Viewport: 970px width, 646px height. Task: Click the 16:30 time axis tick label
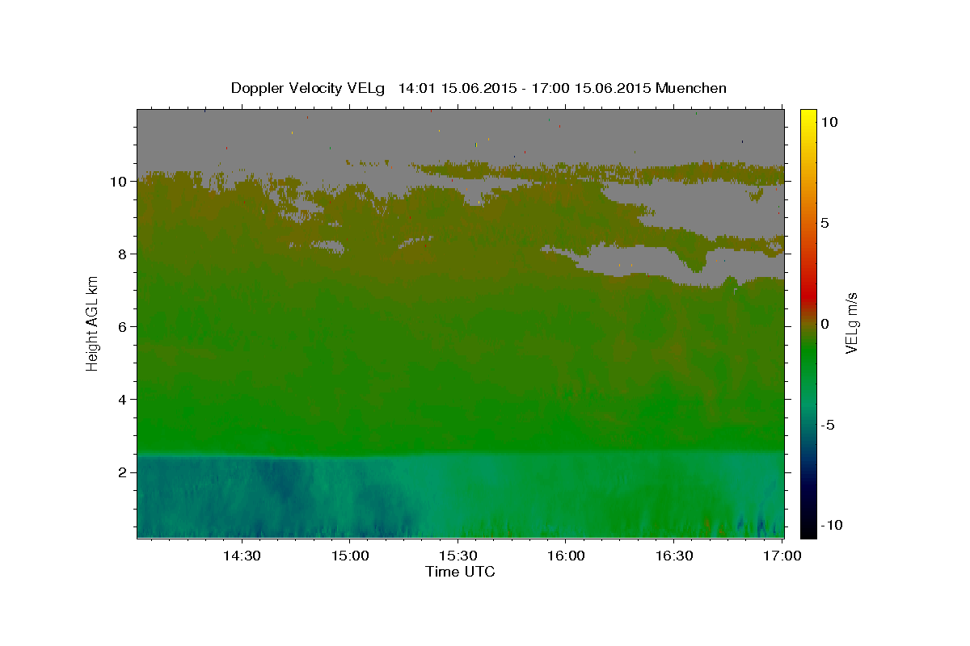[674, 556]
